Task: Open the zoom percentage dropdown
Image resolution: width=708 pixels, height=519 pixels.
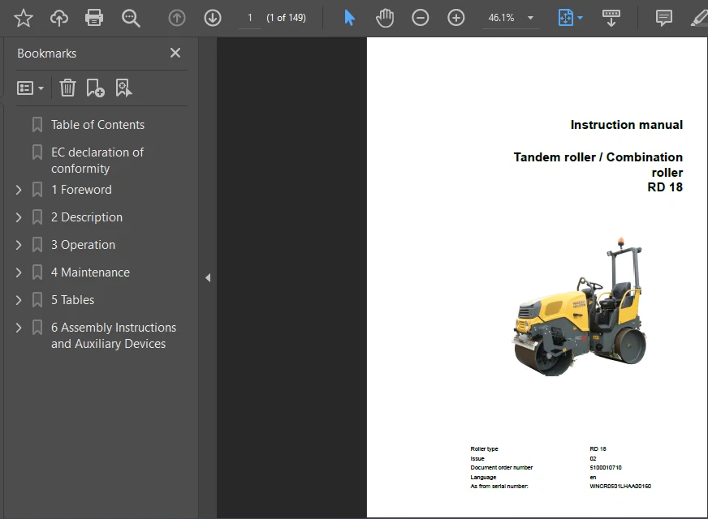Action: [511, 17]
